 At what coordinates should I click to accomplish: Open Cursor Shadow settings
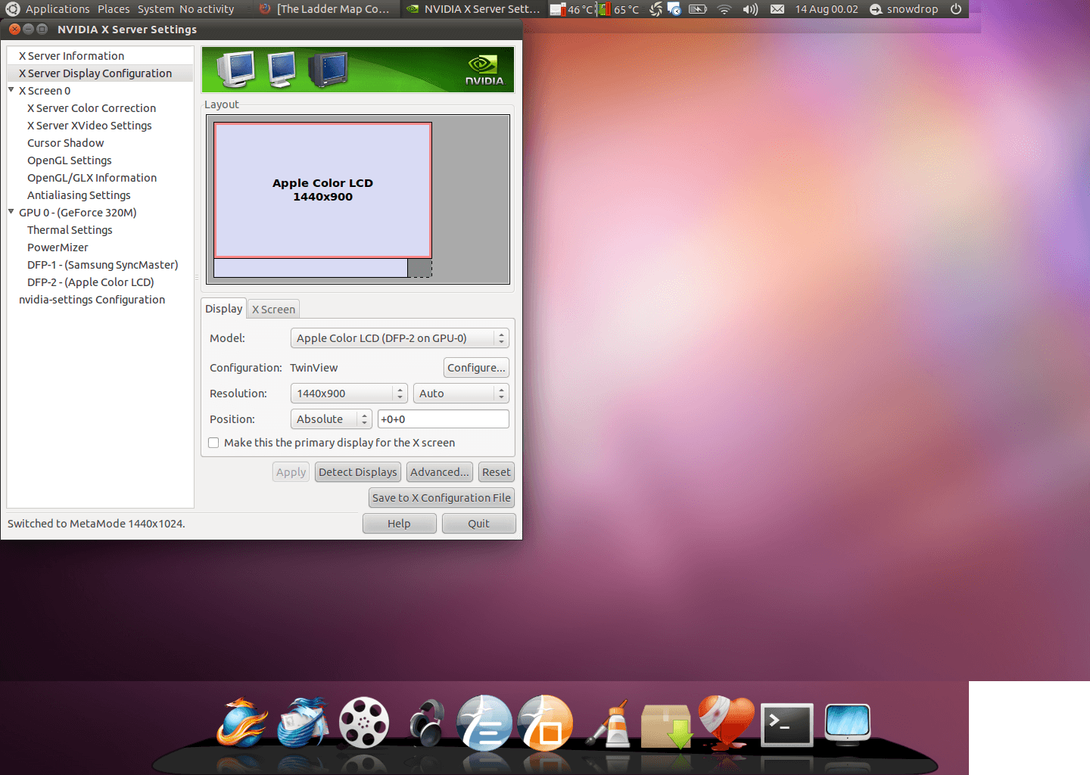100,143
